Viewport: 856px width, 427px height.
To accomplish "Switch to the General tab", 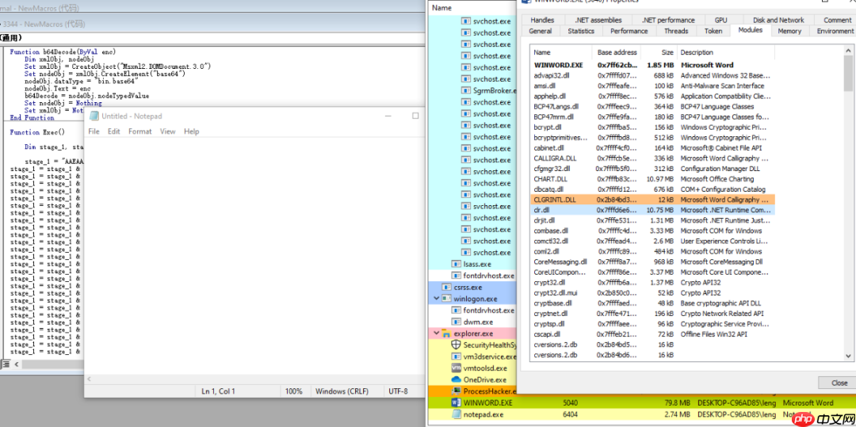I will point(540,31).
